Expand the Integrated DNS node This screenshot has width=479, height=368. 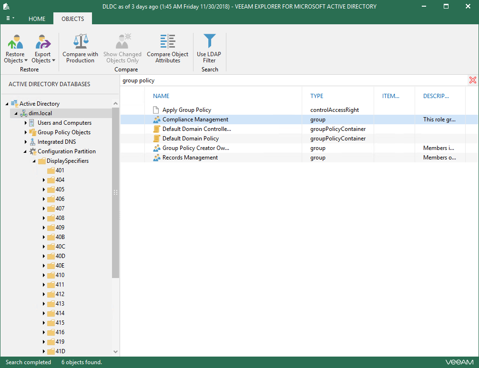click(x=26, y=141)
